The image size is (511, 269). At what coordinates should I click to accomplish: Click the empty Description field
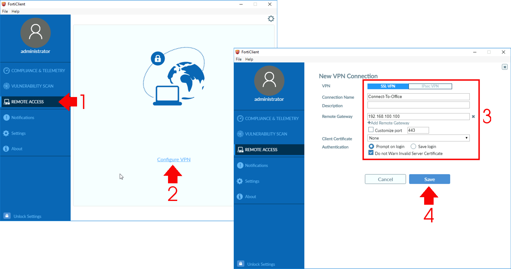[x=418, y=105]
